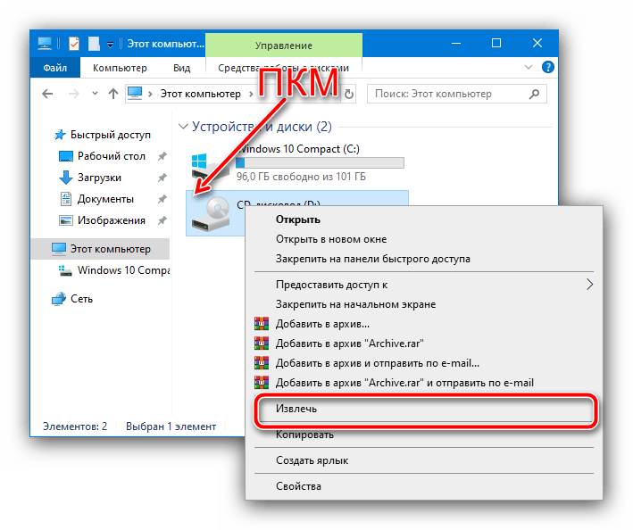Click the New folder quick access icon

94,44
